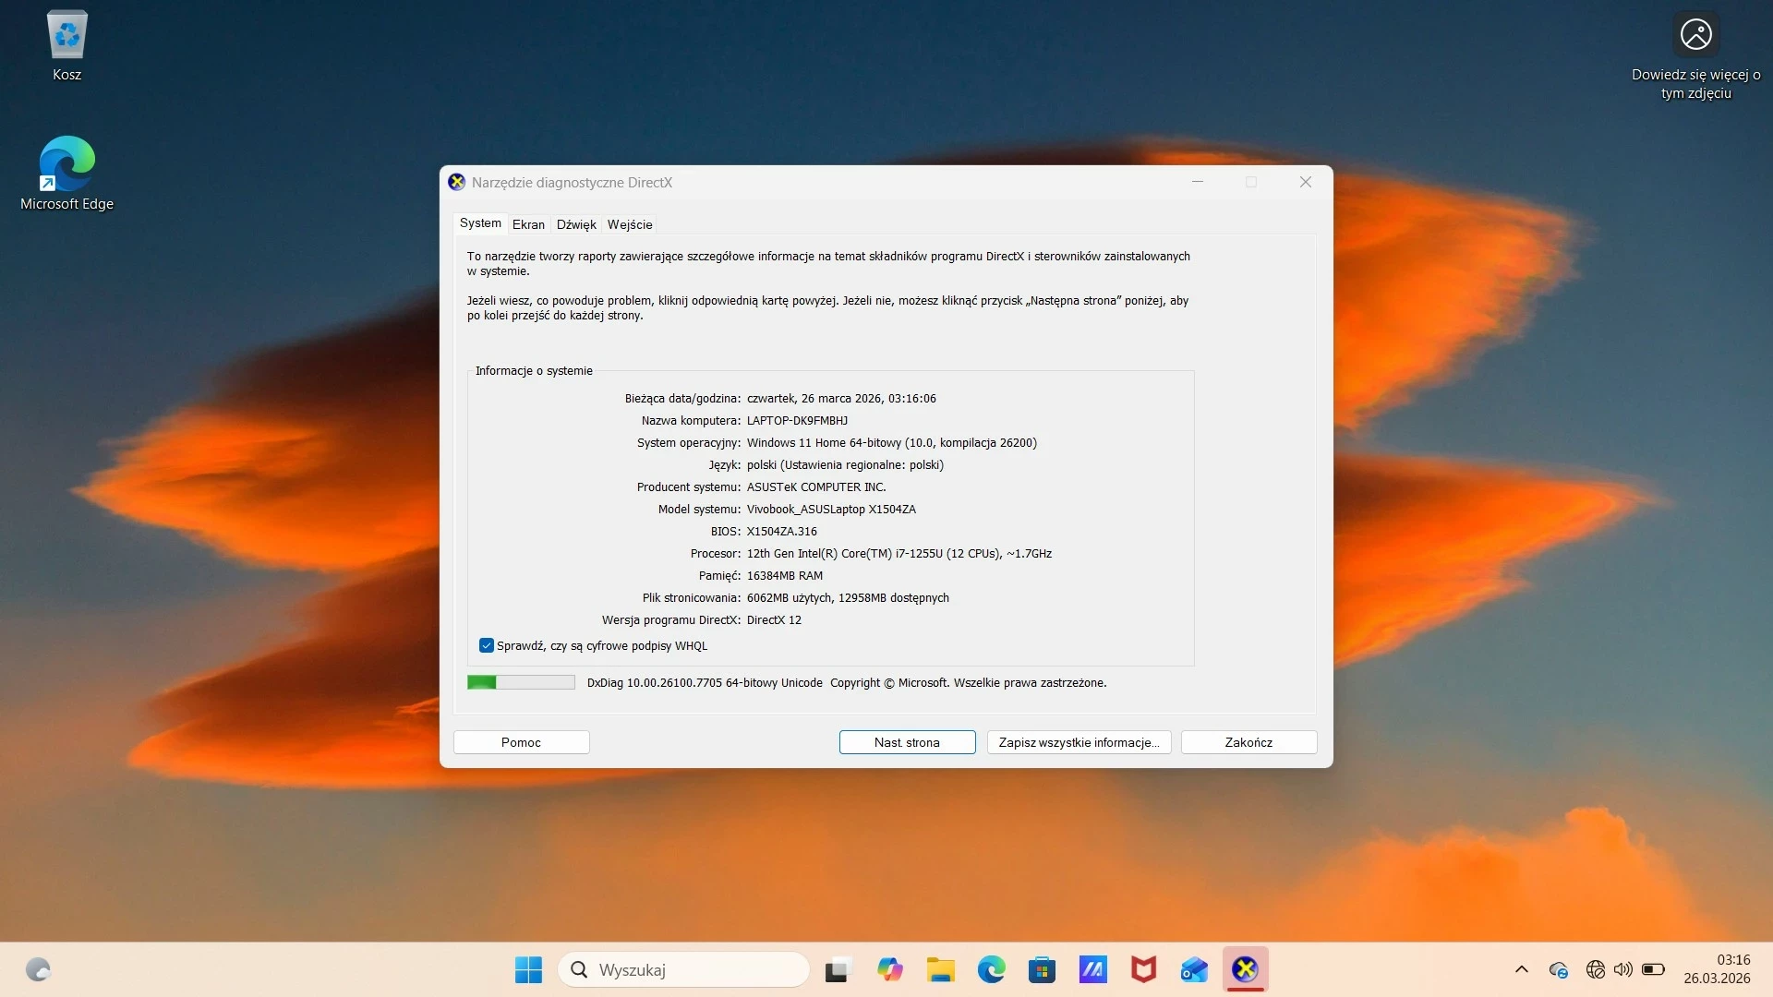Image resolution: width=1773 pixels, height=997 pixels.
Task: Open McAfee icon in the taskbar
Action: pyautogui.click(x=1143, y=969)
